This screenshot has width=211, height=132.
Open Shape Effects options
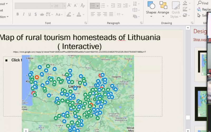pos(186,15)
